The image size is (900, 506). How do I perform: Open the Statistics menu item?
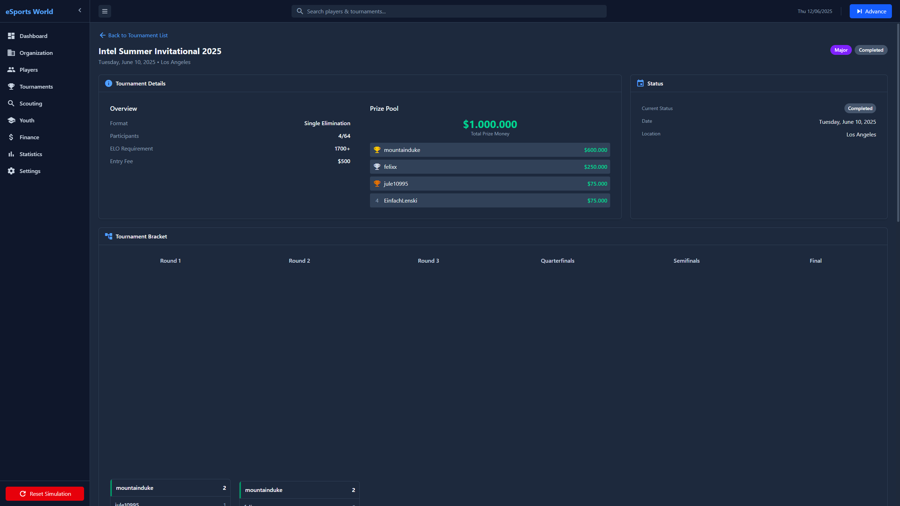(45, 154)
